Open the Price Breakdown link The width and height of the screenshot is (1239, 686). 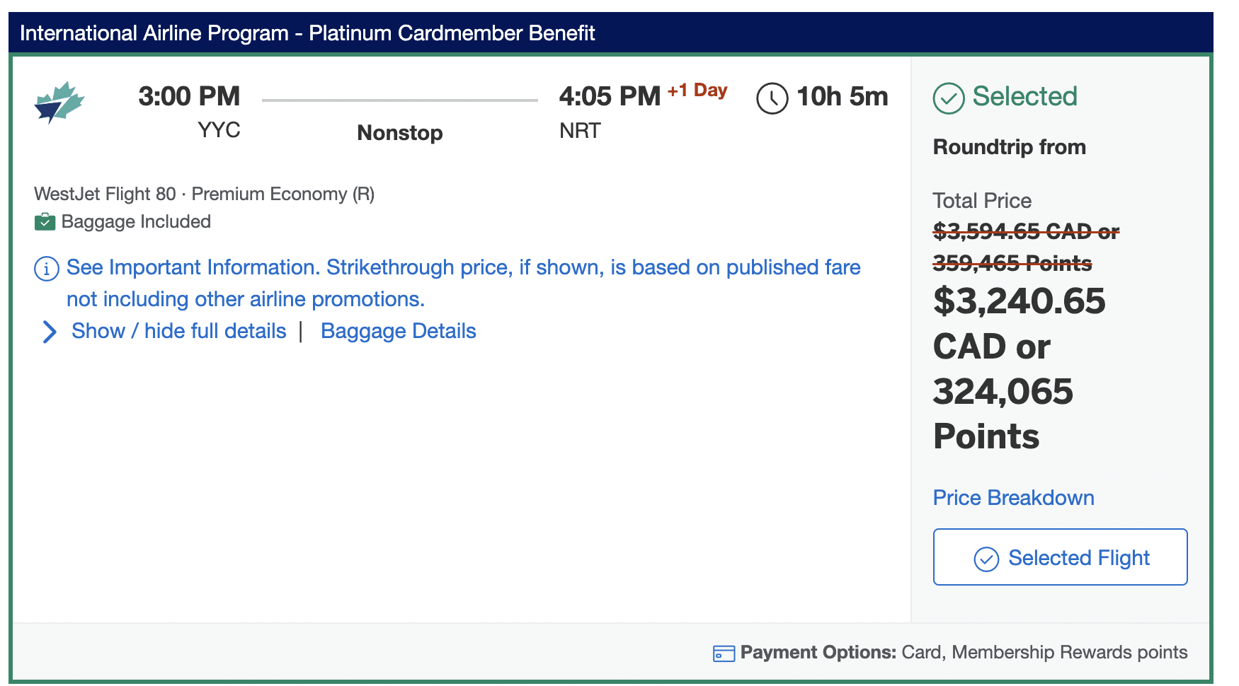1013,498
